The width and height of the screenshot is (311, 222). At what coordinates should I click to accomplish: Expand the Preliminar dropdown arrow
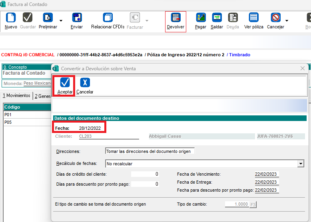point(61,21)
